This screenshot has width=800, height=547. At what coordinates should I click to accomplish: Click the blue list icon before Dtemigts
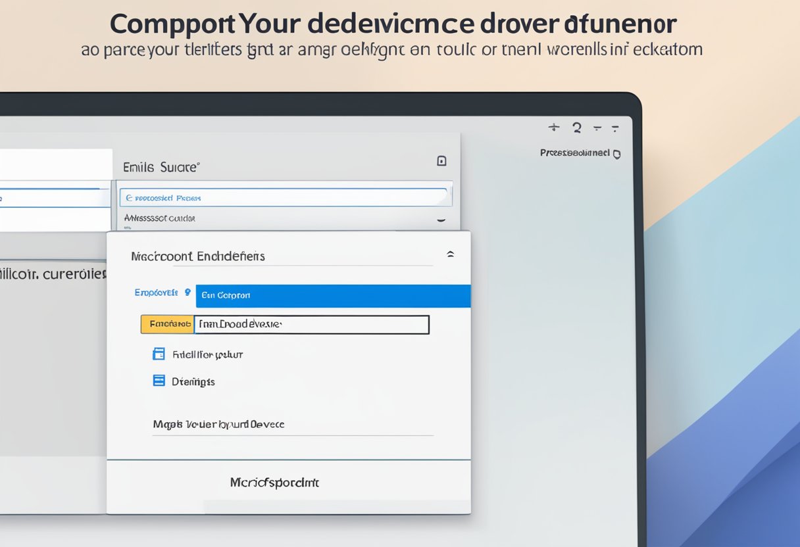[159, 381]
